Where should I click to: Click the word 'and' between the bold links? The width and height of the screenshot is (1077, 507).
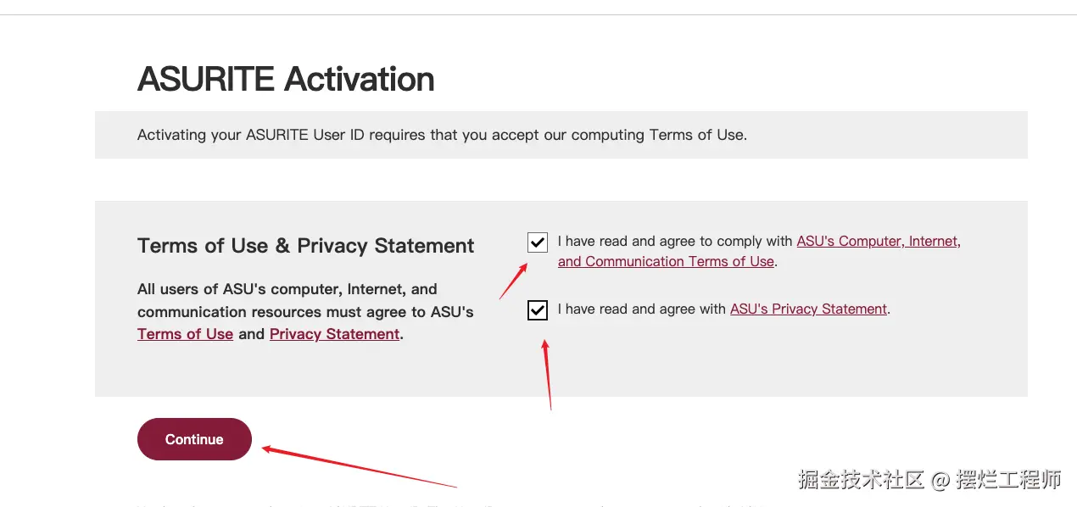point(251,334)
